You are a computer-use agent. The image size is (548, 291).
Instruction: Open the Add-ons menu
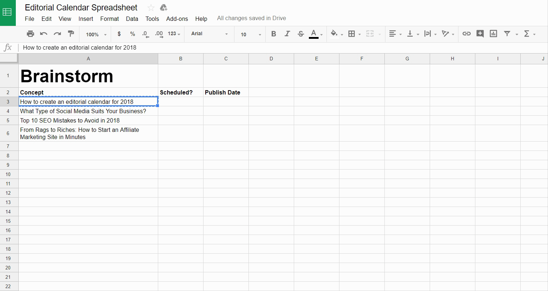[x=177, y=19]
